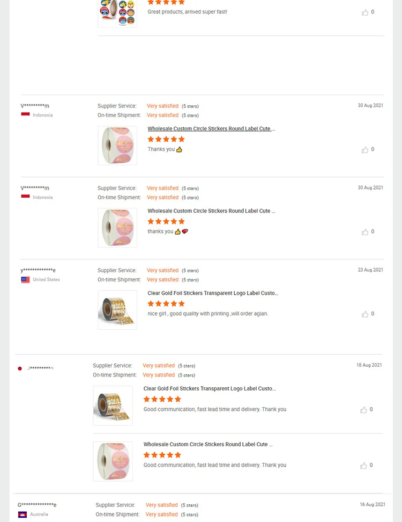
Task: Open pink sticker thumbnail in J*********n's review
Action: pyautogui.click(x=113, y=461)
